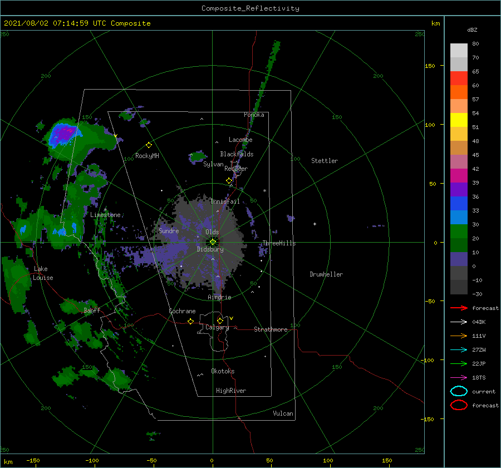
Task: Click the red forecast arrow in legend
Action: point(459,308)
